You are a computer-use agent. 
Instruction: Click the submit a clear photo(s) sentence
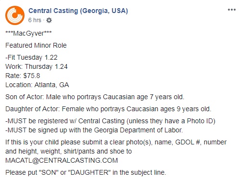coord(116,142)
